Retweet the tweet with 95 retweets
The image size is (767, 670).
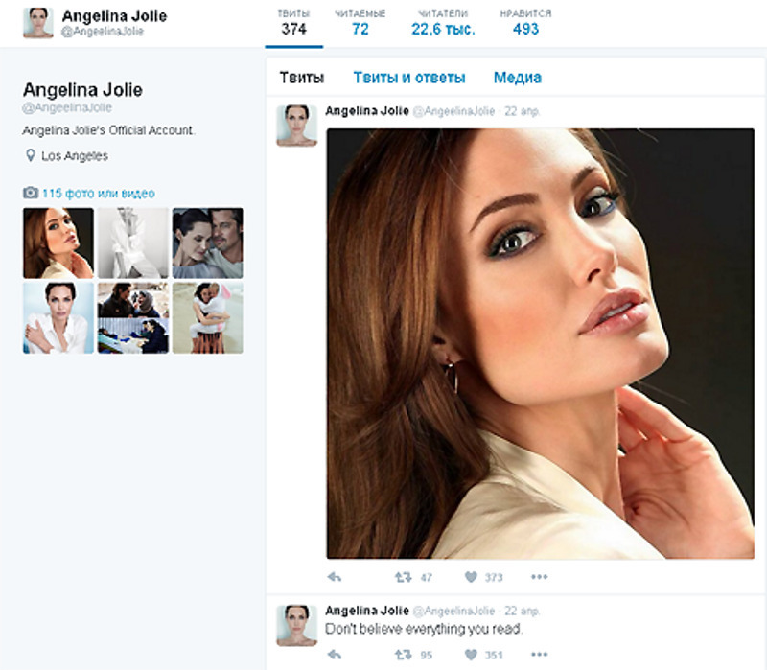click(x=404, y=655)
